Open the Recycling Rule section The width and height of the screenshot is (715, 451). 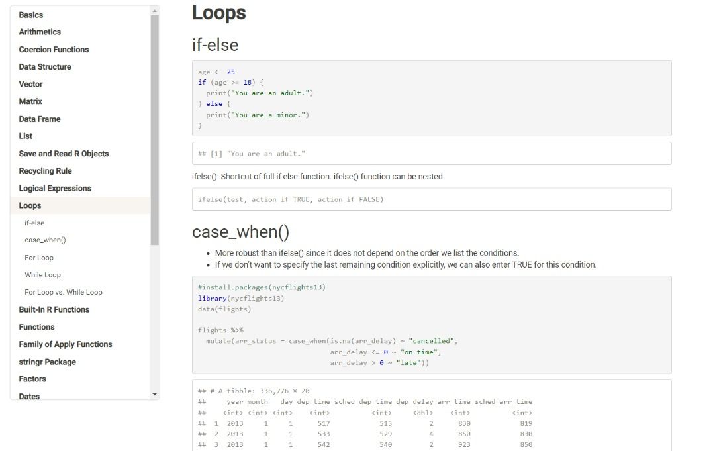pos(45,171)
